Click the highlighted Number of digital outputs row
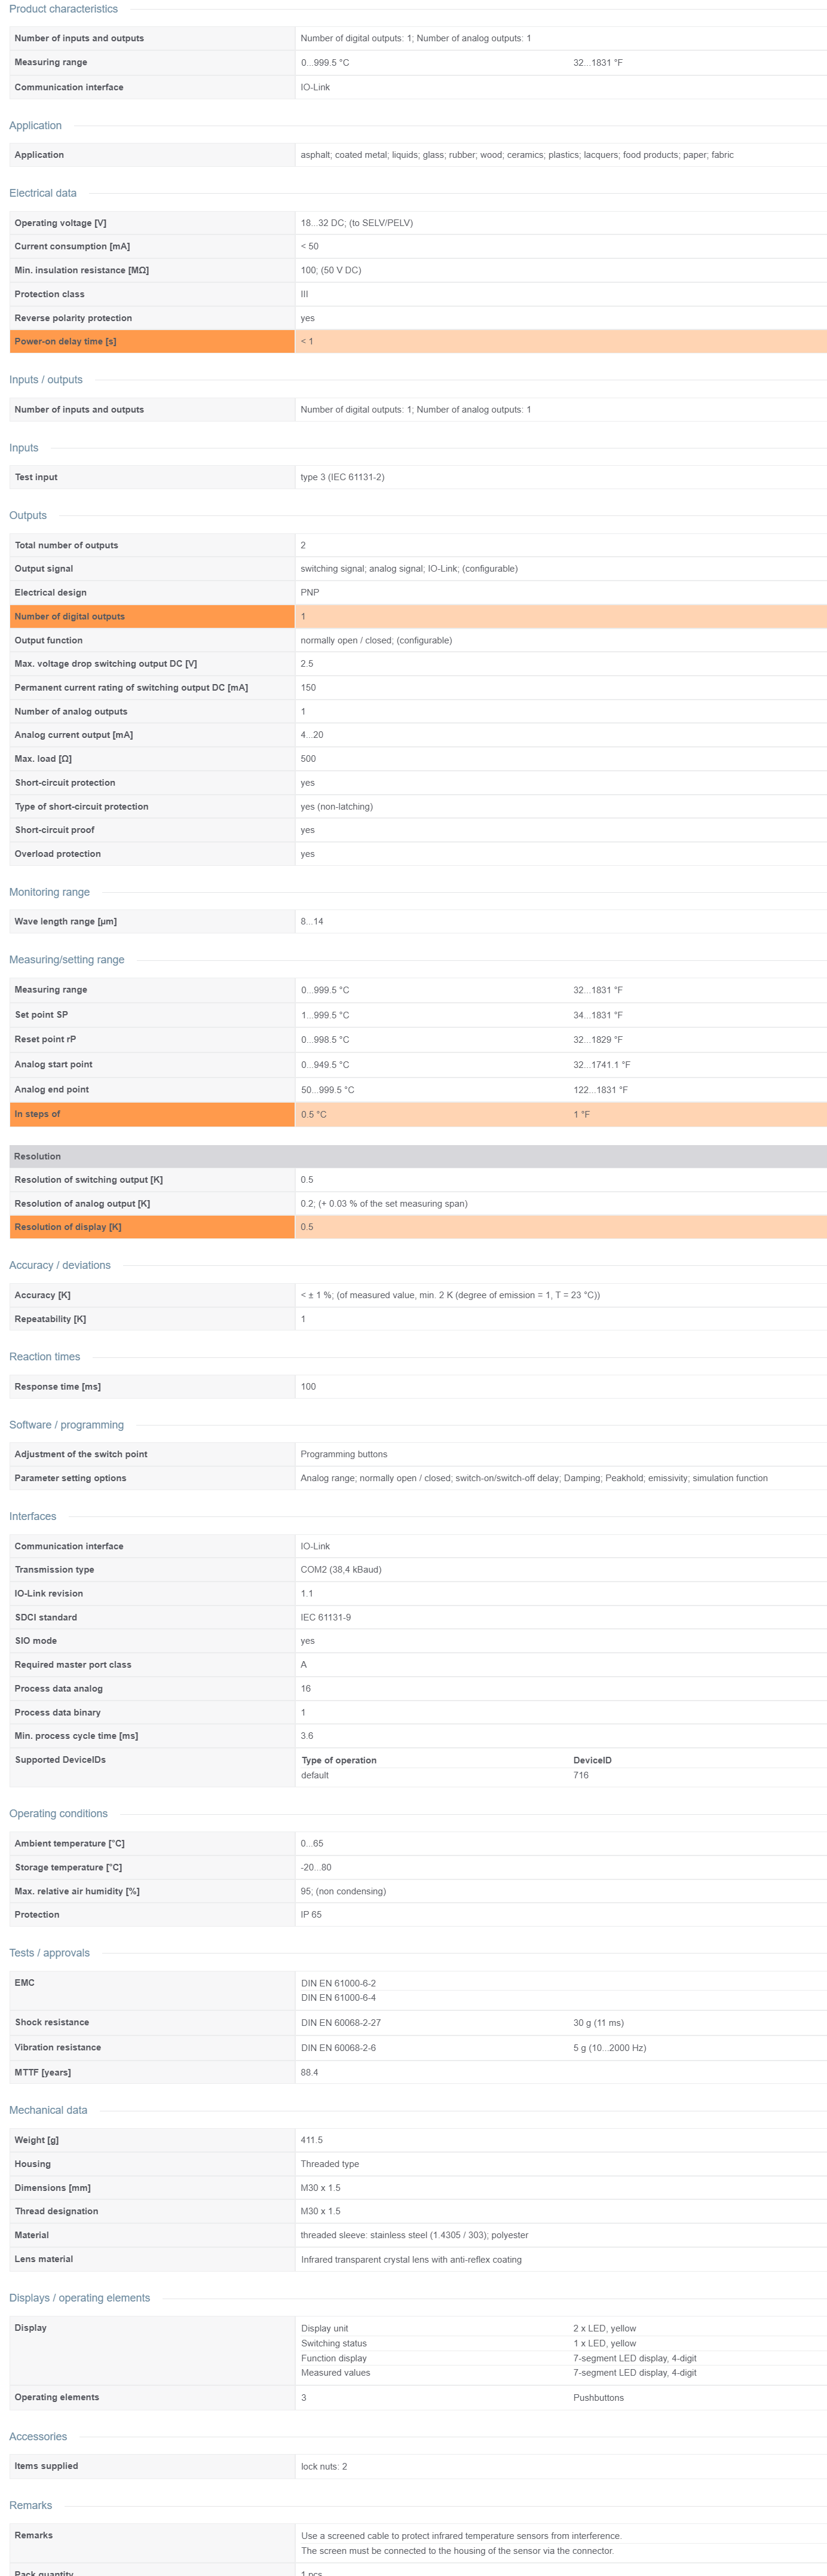This screenshot has width=827, height=2576. pyautogui.click(x=418, y=616)
